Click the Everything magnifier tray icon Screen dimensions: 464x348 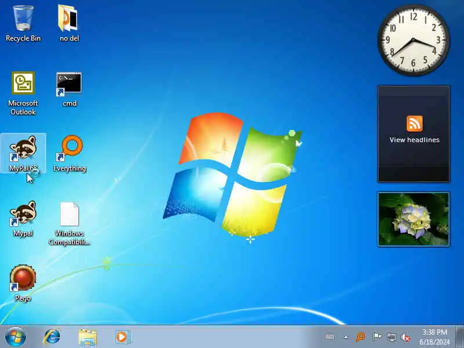click(360, 337)
